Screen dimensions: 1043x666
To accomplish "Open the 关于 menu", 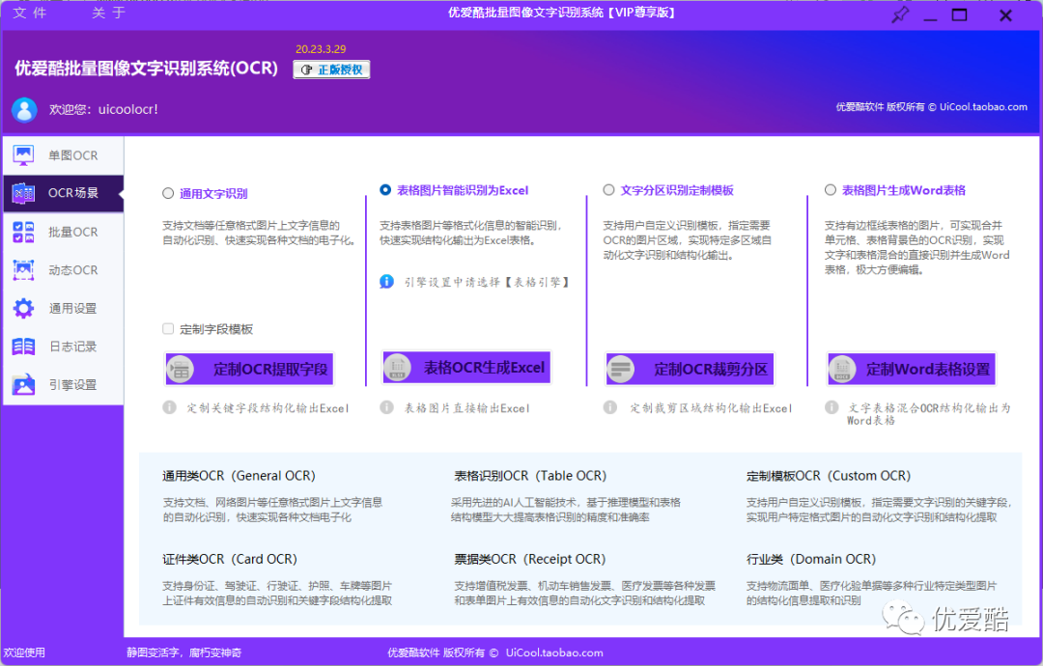I will click(x=108, y=13).
